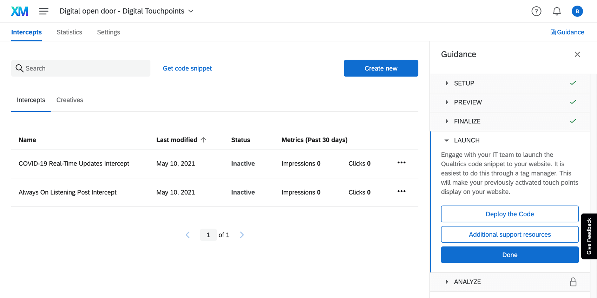Click the Create new button
Image resolution: width=597 pixels, height=298 pixels.
[381, 68]
